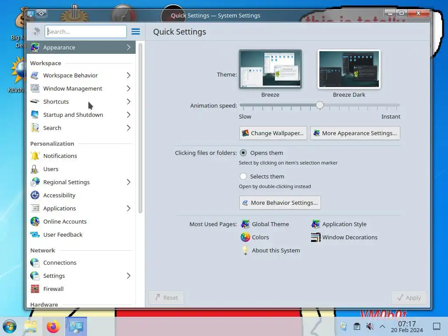Open Global Theme from Most Used Pages

(x=265, y=224)
